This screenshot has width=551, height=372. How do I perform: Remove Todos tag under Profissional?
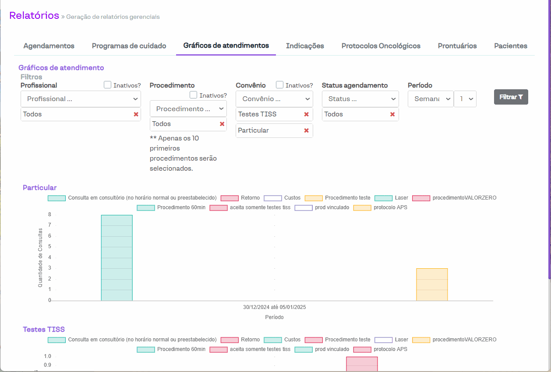coord(136,114)
